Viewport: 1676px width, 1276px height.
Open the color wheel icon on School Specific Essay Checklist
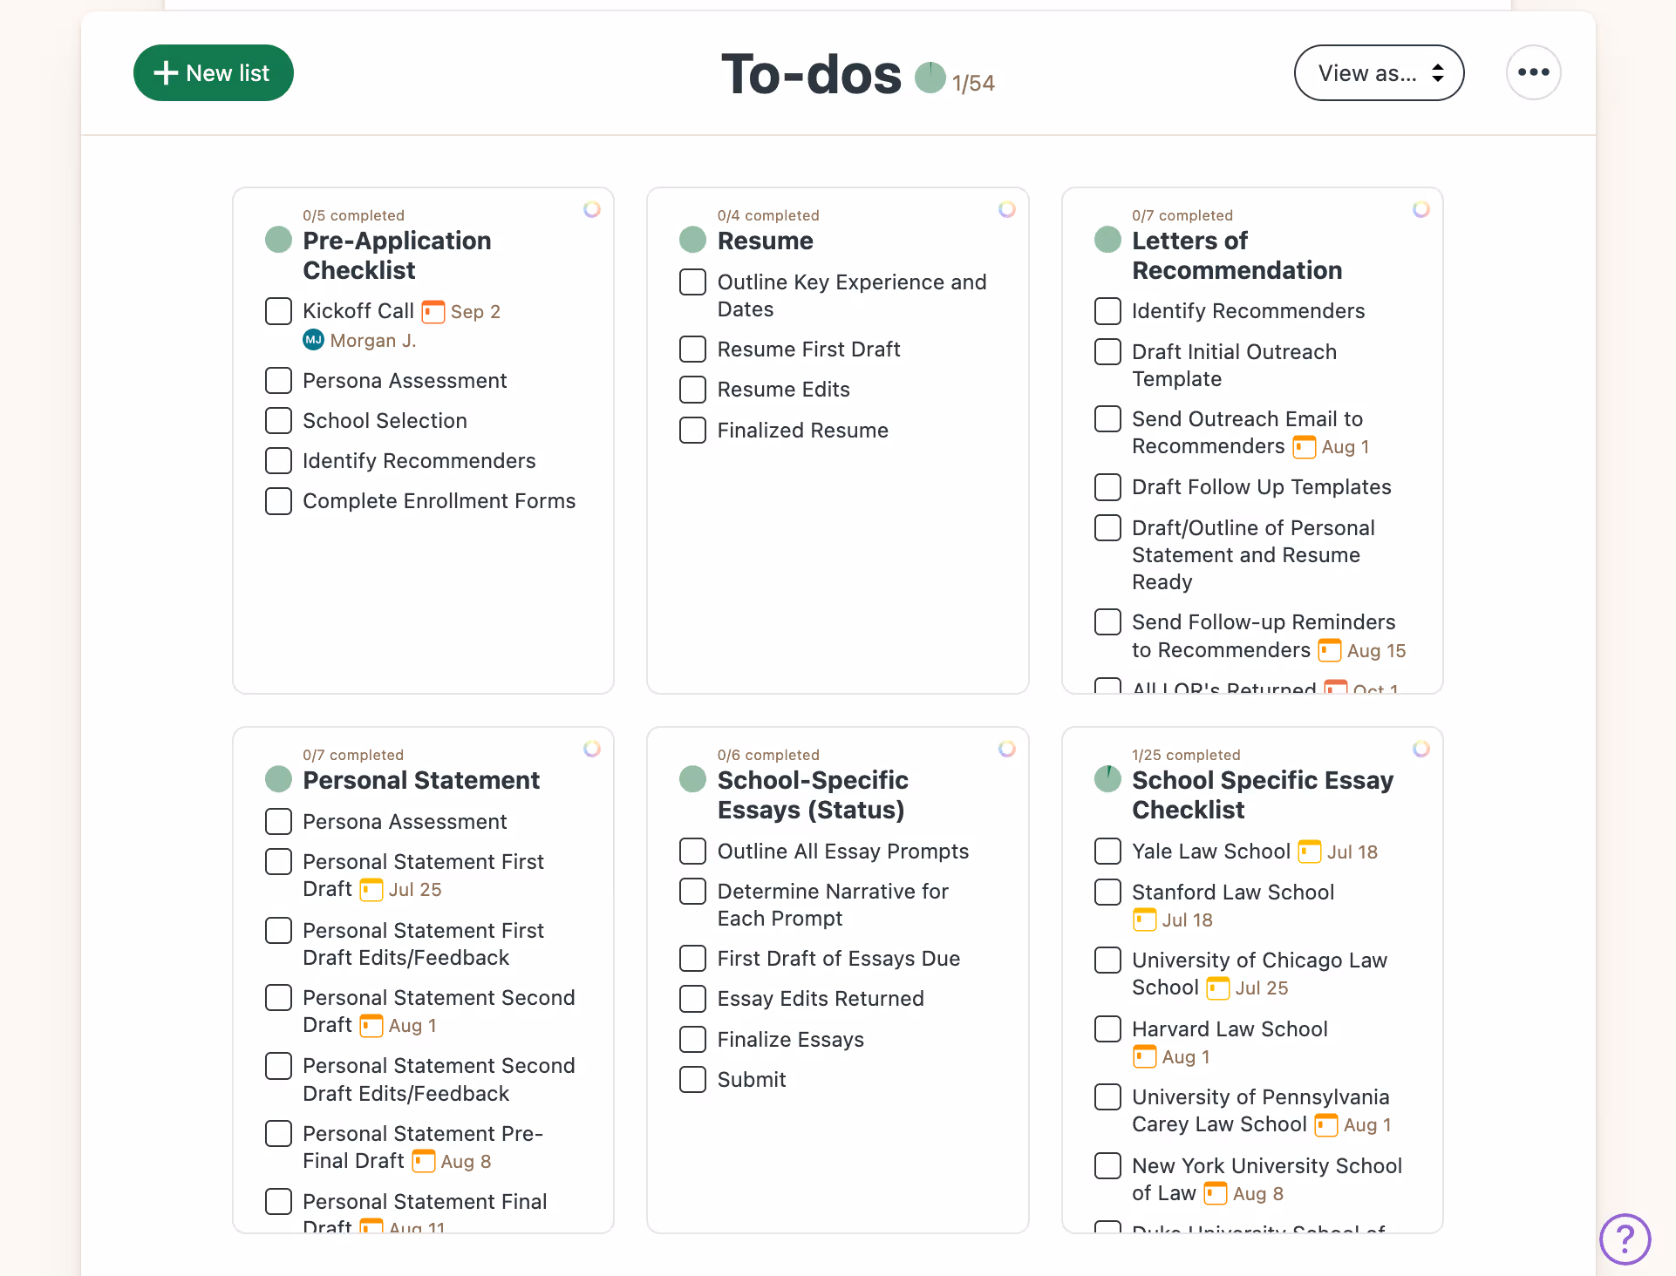point(1421,749)
